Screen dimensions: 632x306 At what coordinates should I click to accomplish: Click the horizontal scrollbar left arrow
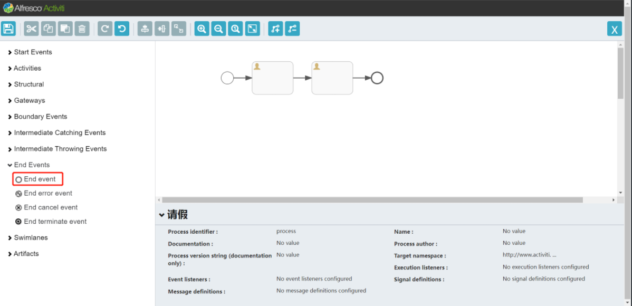click(x=158, y=200)
